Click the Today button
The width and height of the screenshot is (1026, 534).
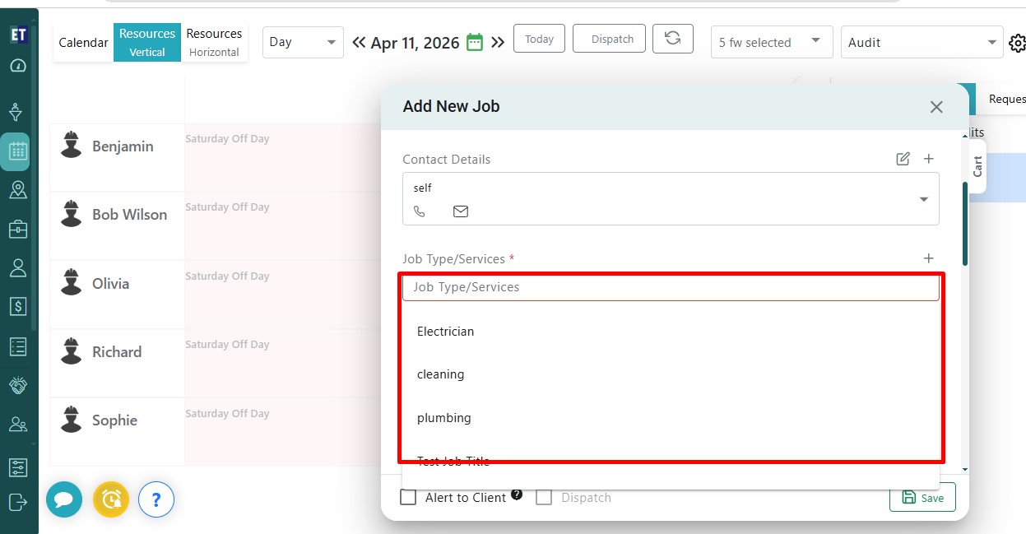(x=539, y=39)
